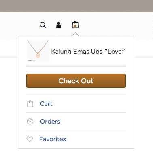The width and height of the screenshot is (153, 167).
Task: Open search with the magnifier icon
Action: point(43,25)
